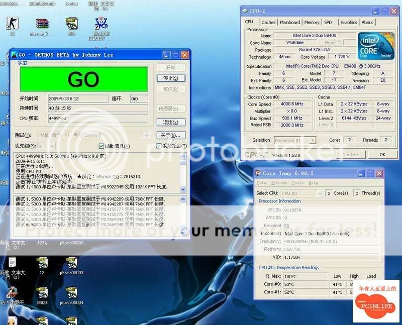The image size is (402, 325).
Task: Switch to the Mainboard tab in CPU-Z
Action: [x=289, y=22]
